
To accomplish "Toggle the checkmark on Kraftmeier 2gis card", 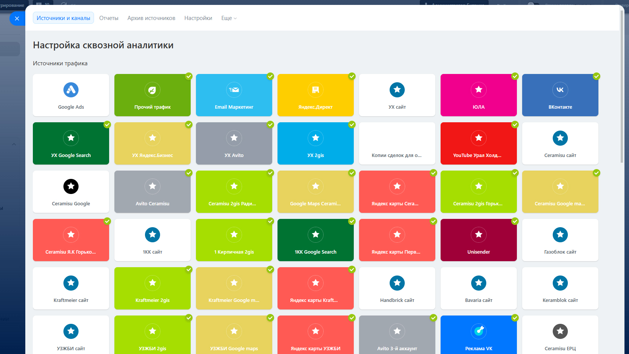I will [189, 269].
